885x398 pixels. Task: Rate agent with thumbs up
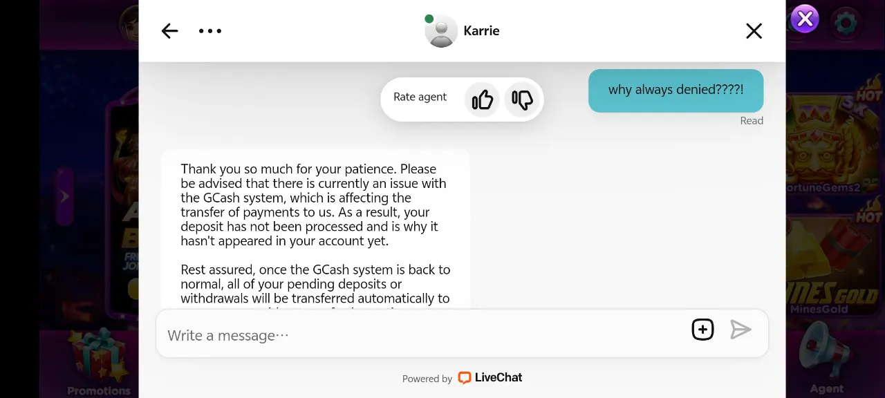coord(482,99)
